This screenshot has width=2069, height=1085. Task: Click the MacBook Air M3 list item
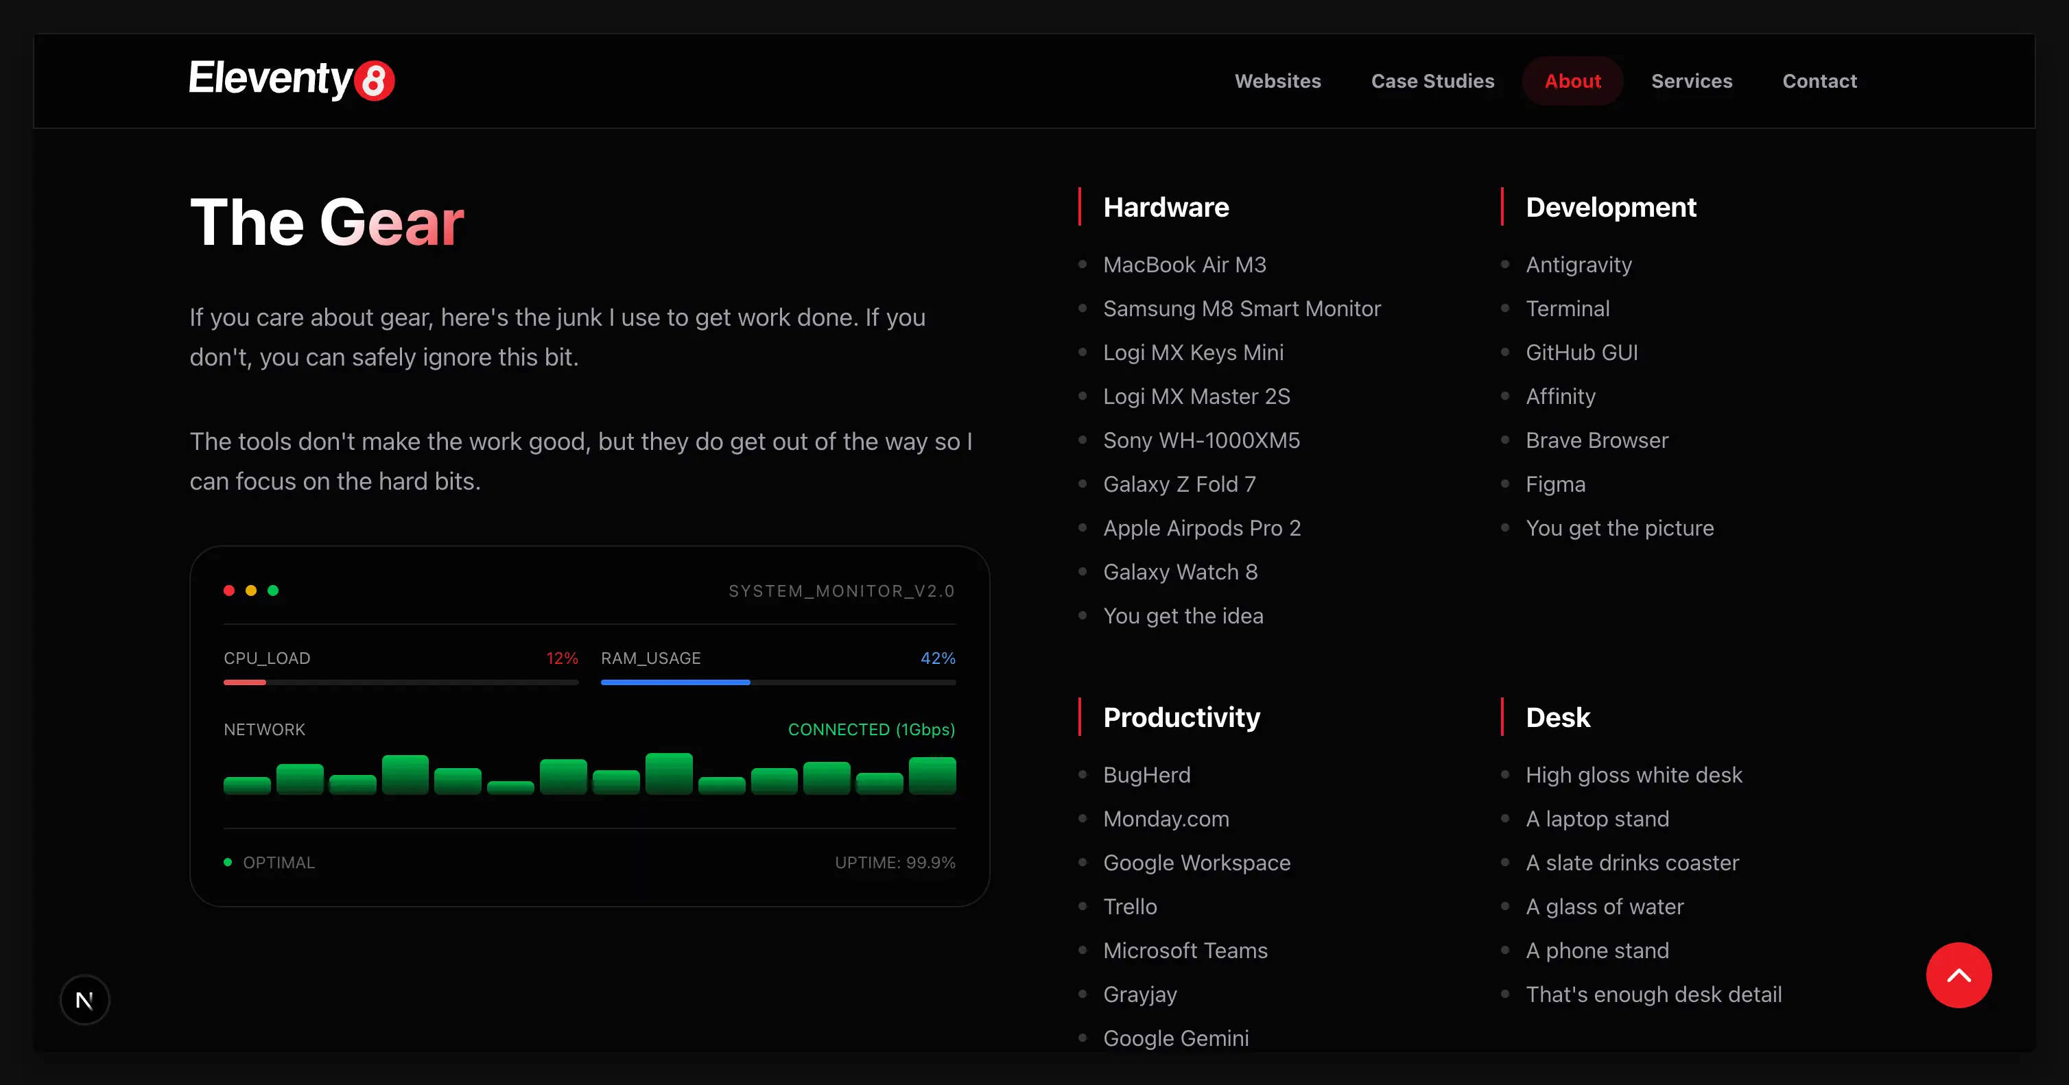pos(1184,264)
